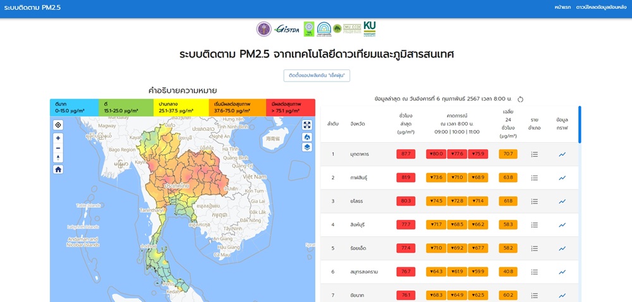Go to หน้าแรก home page
Screen dimensions: 632x302
pyautogui.click(x=562, y=7)
